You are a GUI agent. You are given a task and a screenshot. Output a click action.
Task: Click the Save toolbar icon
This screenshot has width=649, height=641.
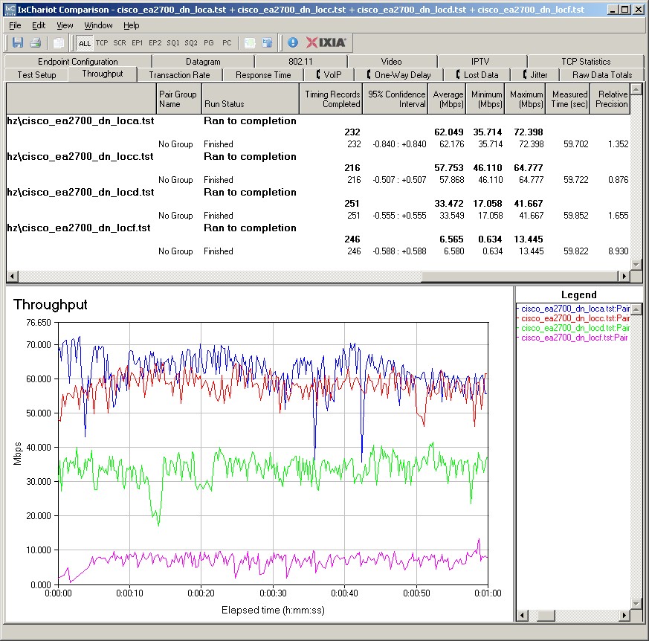[17, 42]
